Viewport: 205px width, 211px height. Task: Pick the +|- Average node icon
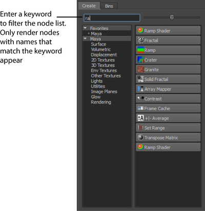tap(140, 118)
